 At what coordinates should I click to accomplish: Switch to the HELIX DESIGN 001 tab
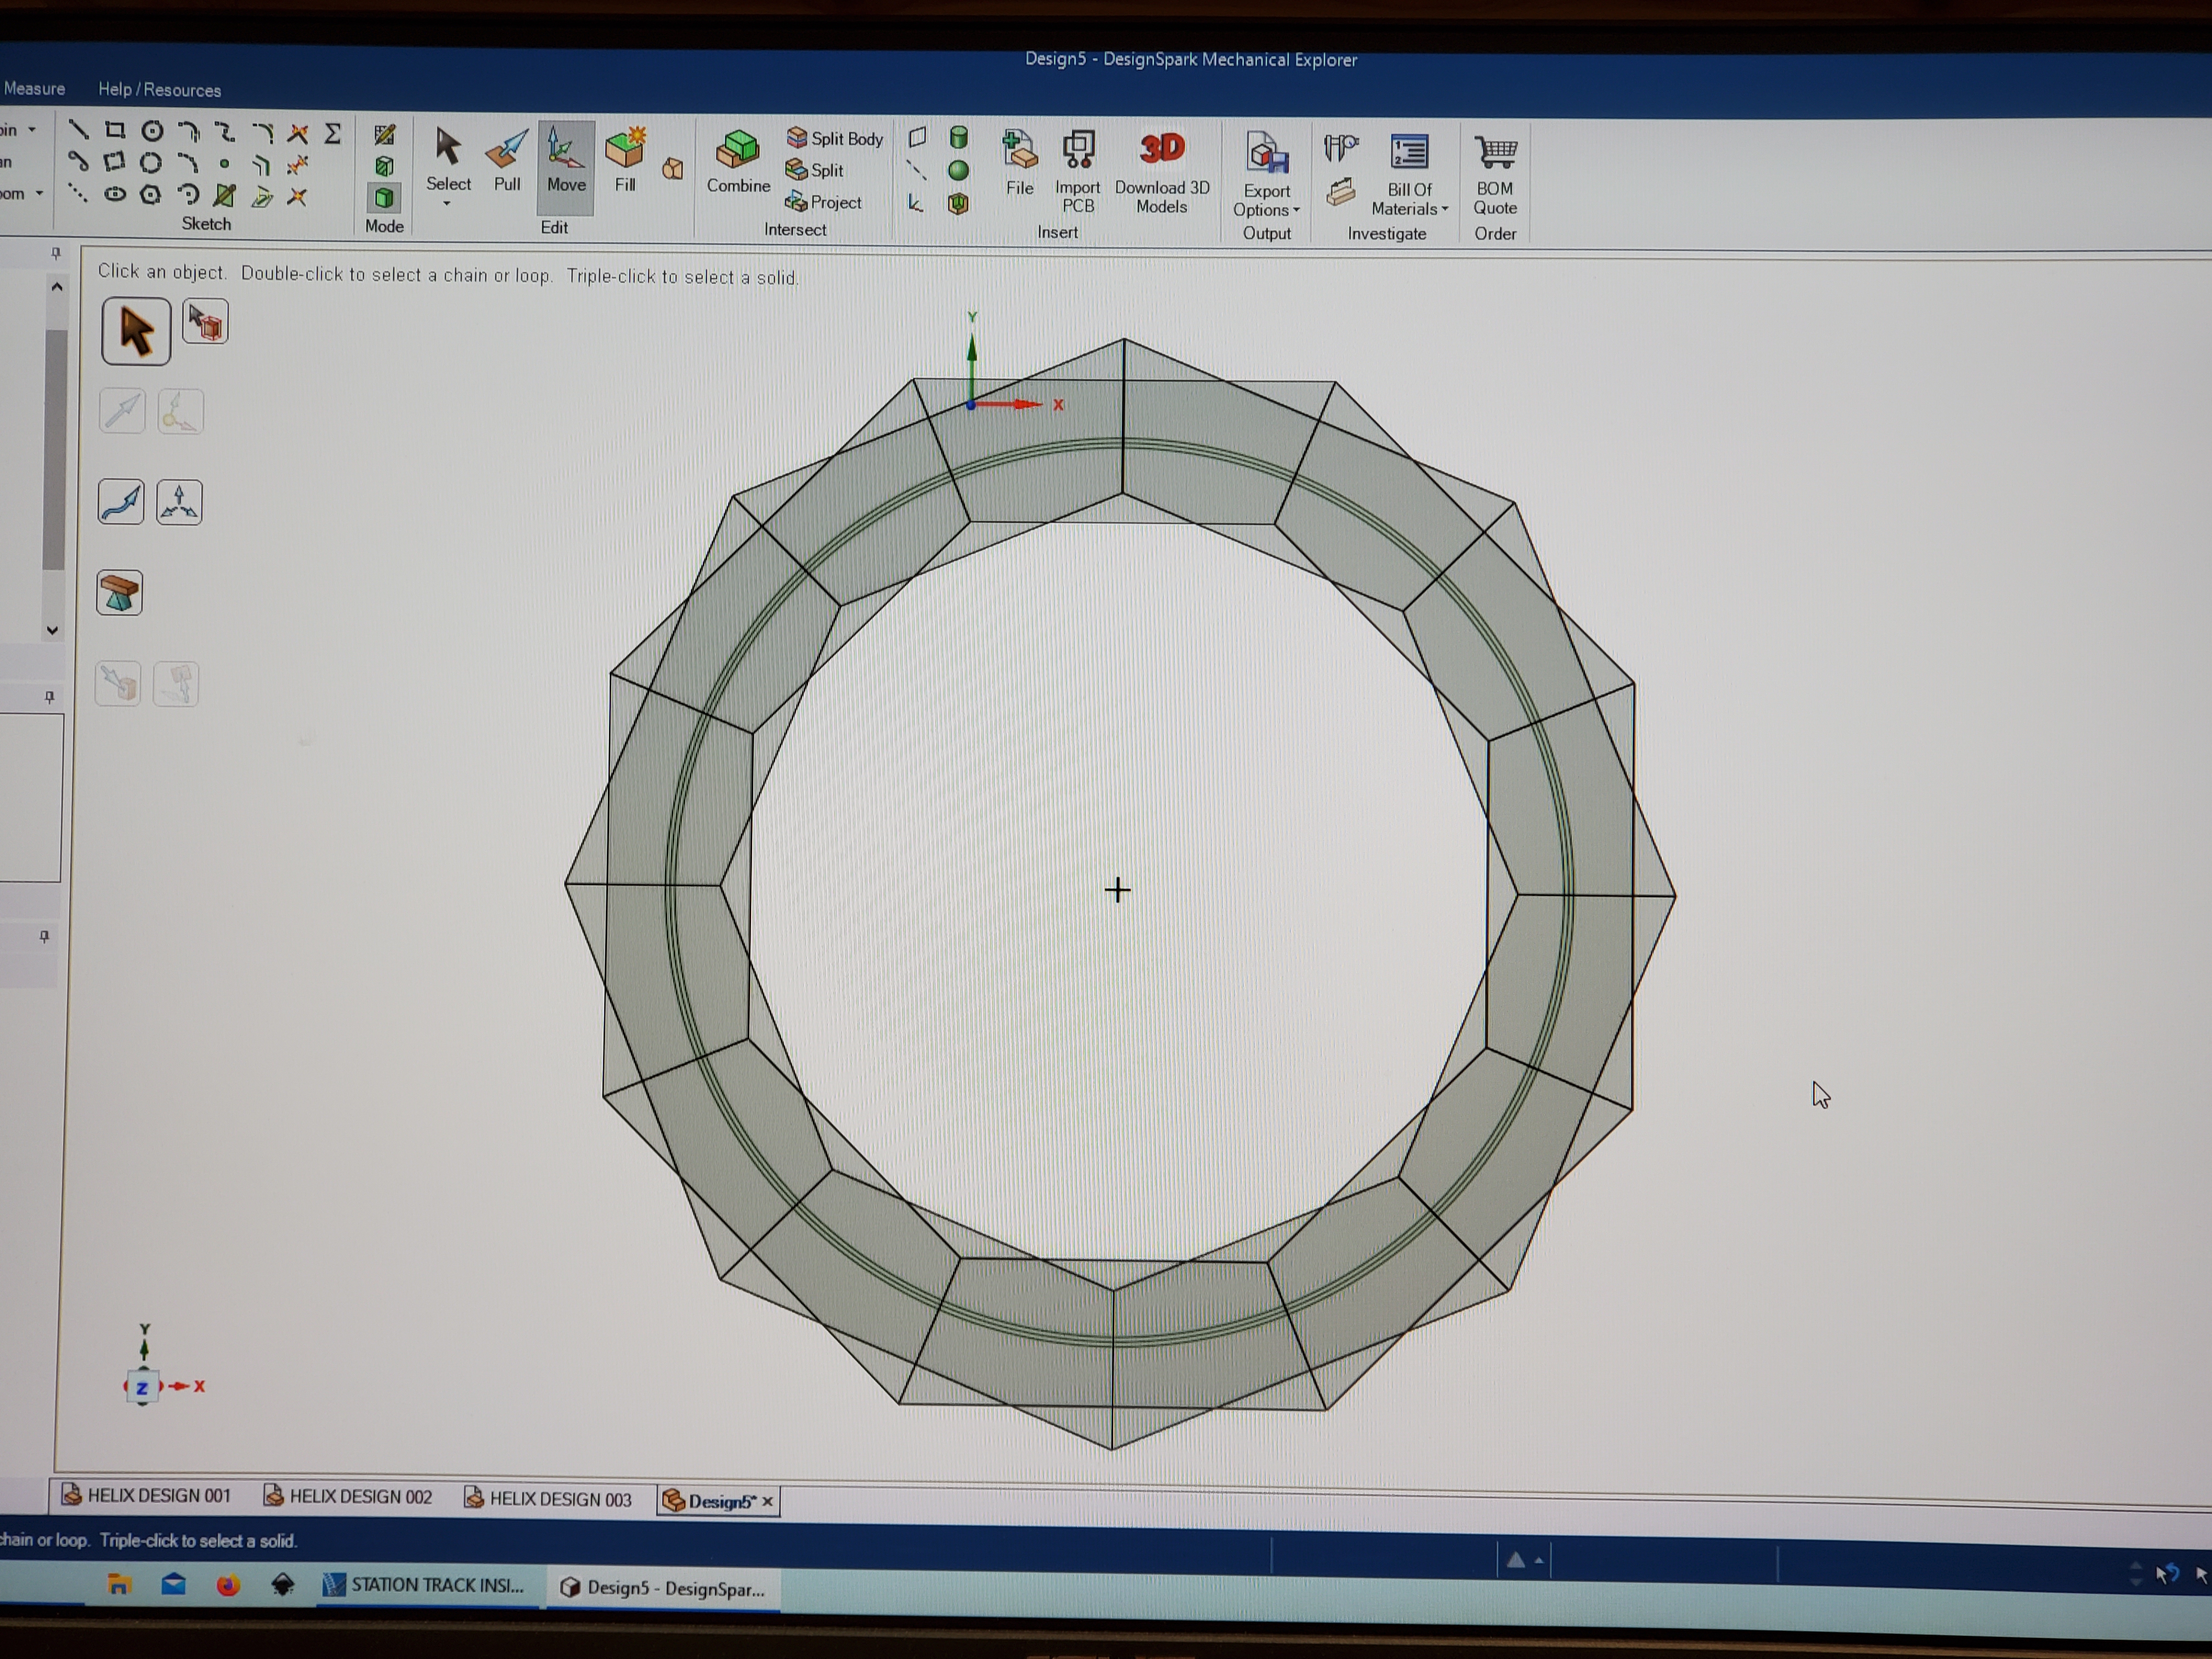pyautogui.click(x=146, y=1495)
